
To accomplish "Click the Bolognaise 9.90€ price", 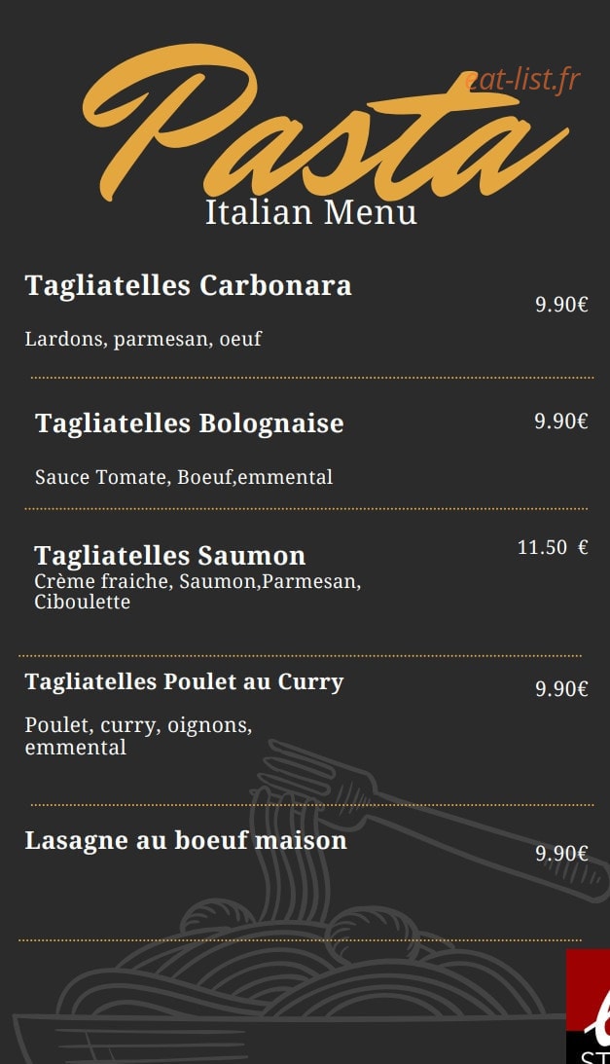I will pos(560,421).
